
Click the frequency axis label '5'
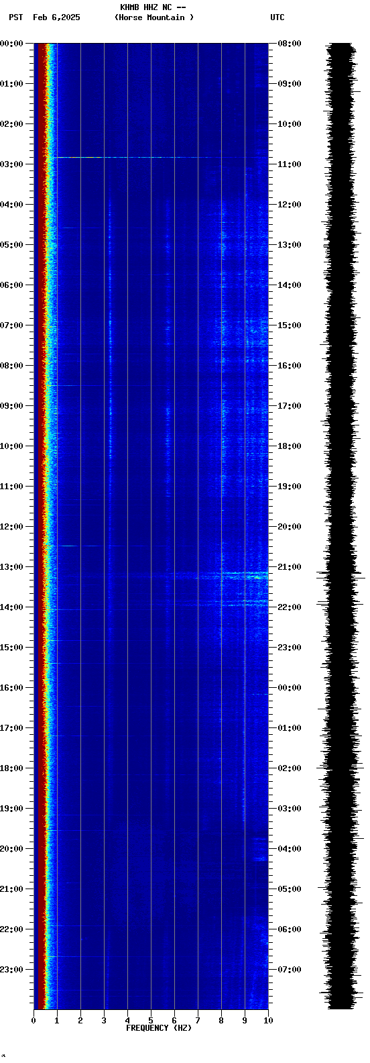151,1021
